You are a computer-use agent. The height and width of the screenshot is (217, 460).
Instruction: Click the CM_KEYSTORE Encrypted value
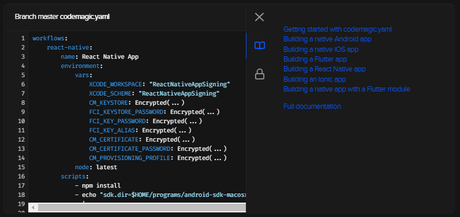pyautogui.click(x=160, y=102)
